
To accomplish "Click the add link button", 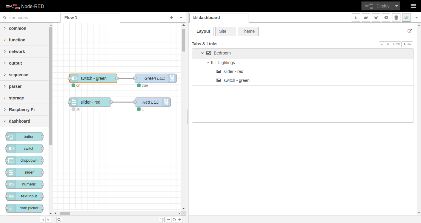I will [407, 44].
